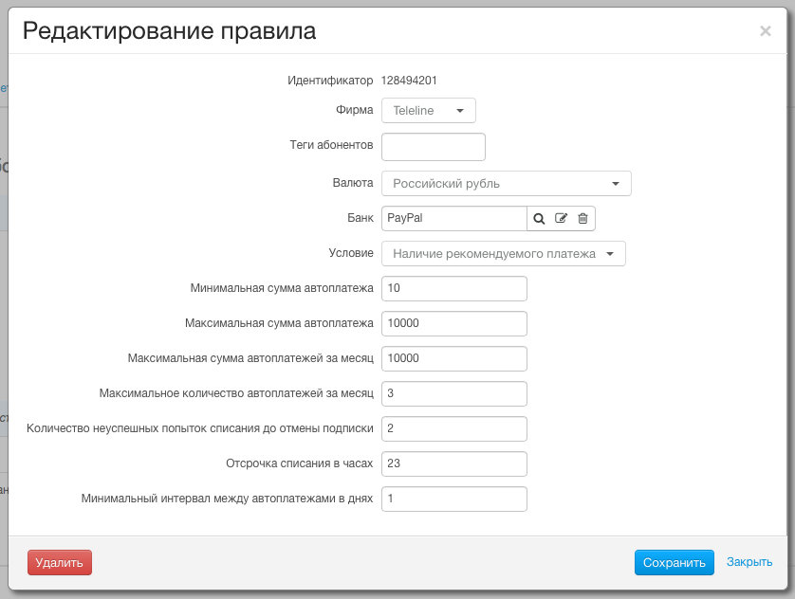Image resolution: width=795 pixels, height=599 pixels.
Task: Click the edit icon next to PayPal
Action: pyautogui.click(x=561, y=218)
